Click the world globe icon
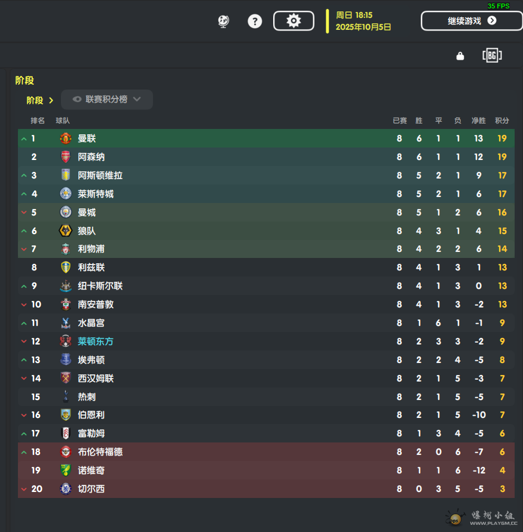 [x=223, y=21]
